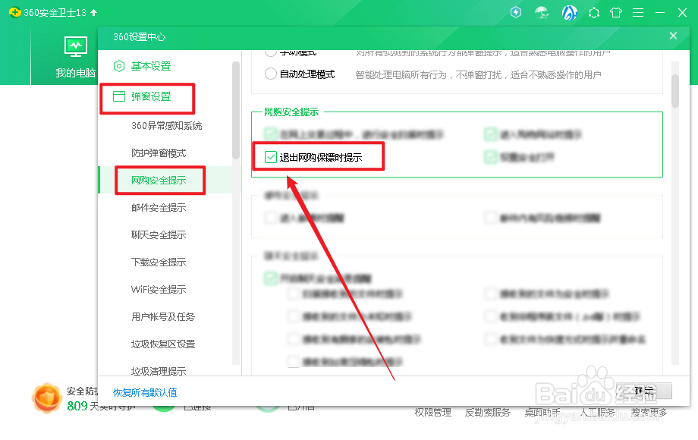
Task: Open the blue round avatar icon
Action: click(569, 13)
